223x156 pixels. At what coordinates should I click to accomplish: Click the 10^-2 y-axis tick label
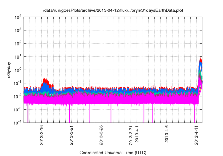click(x=17, y=96)
